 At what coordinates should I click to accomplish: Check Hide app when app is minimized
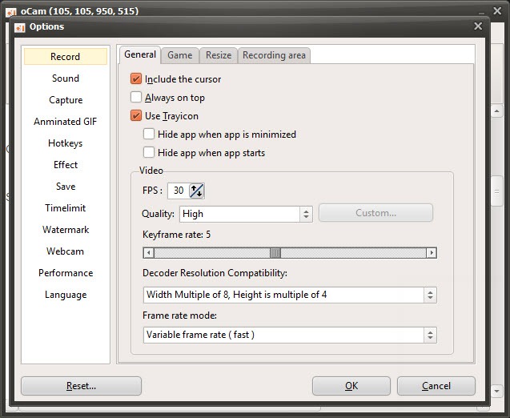pos(149,134)
